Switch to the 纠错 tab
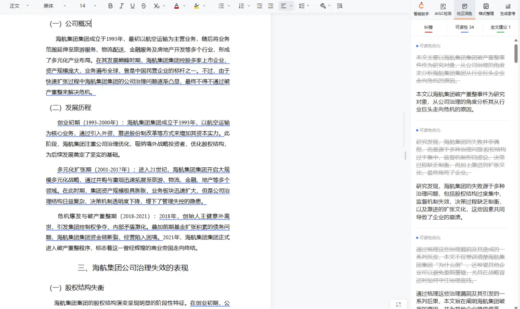The image size is (520, 309). click(x=428, y=28)
